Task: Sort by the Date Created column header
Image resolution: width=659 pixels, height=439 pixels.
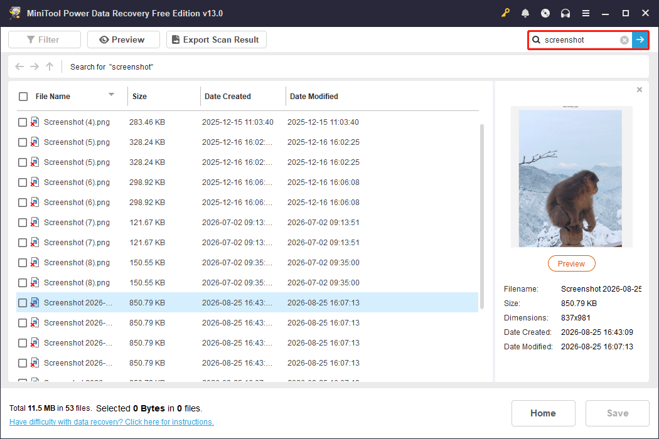Action: (228, 97)
